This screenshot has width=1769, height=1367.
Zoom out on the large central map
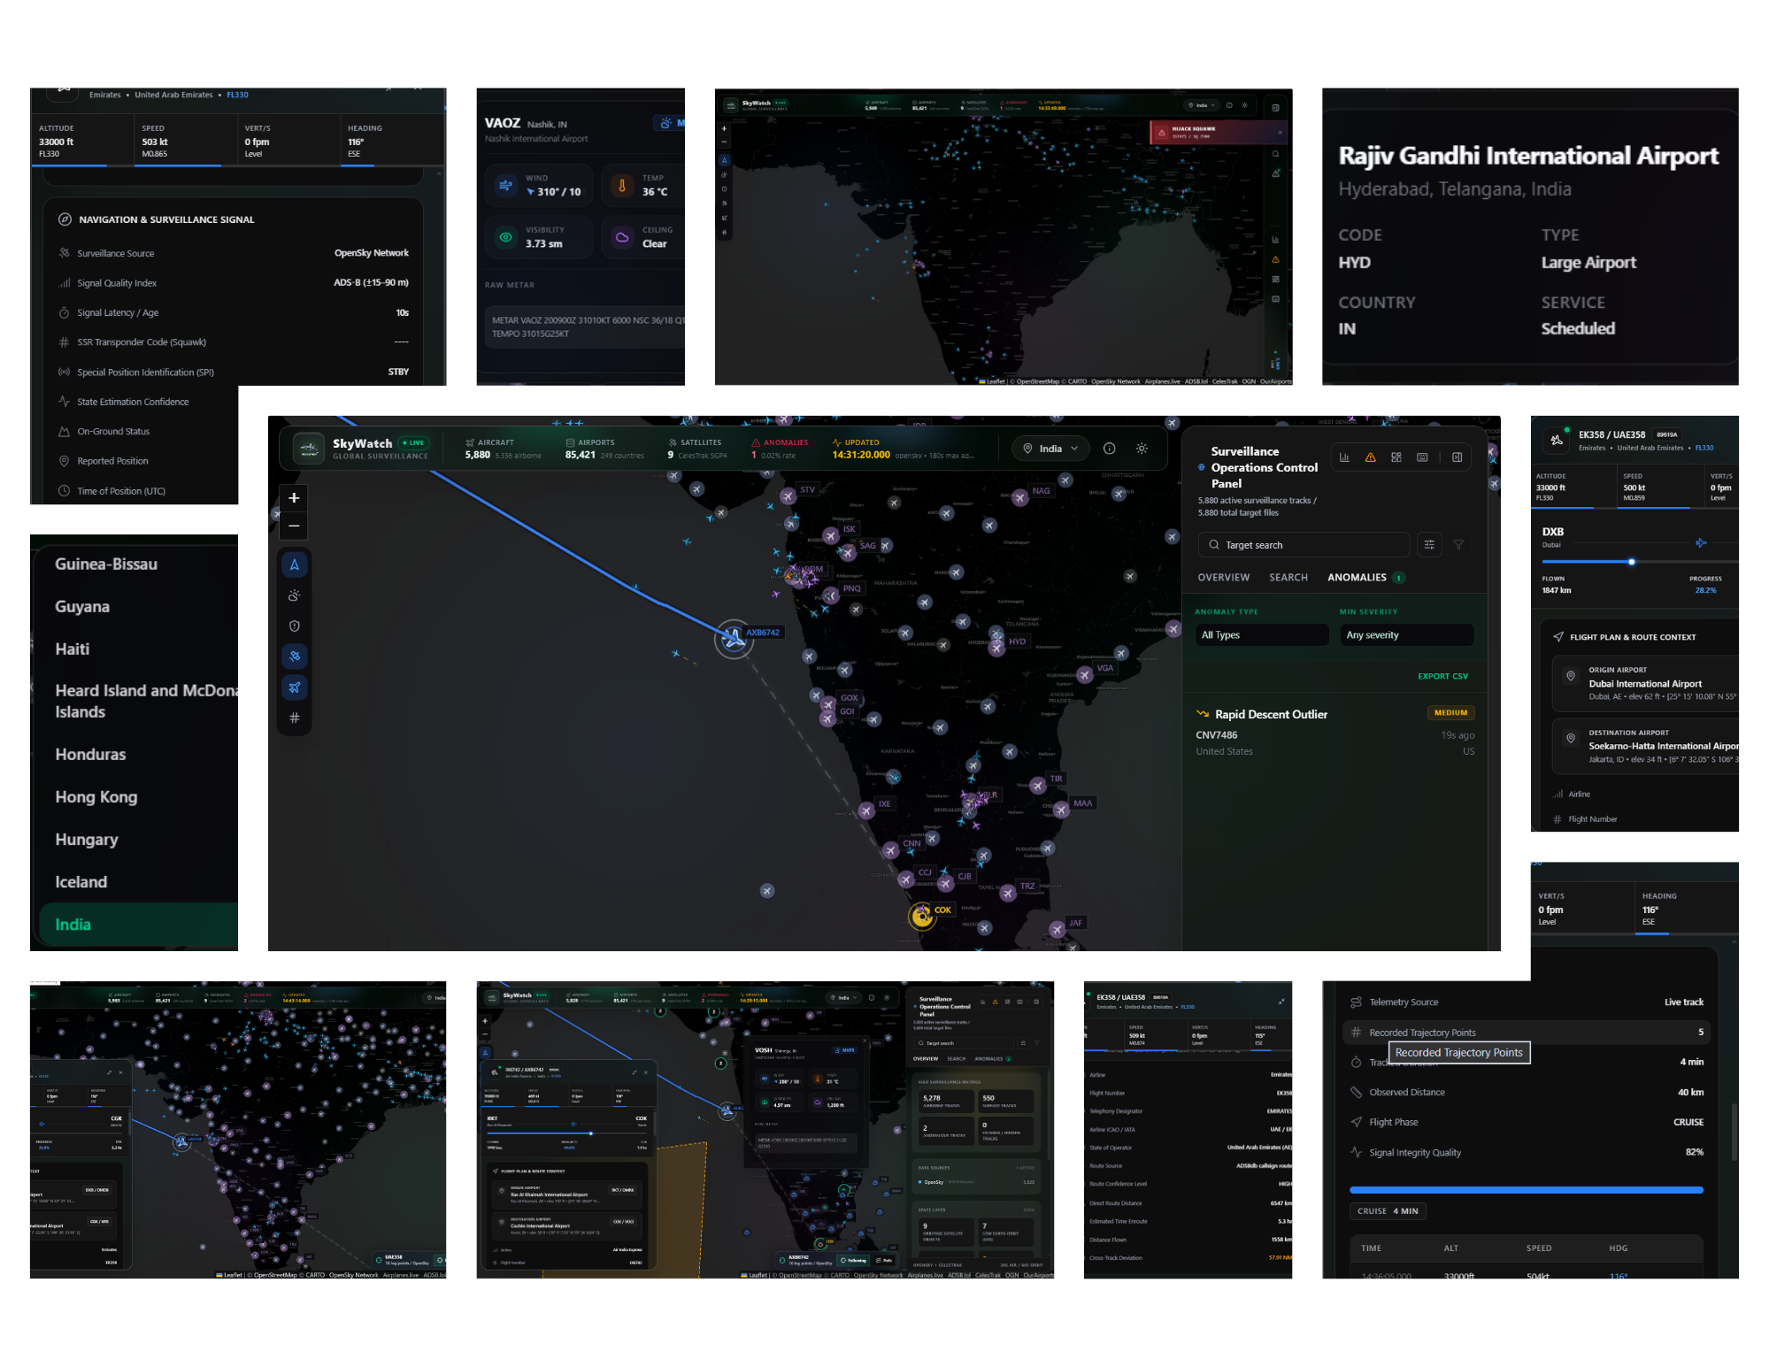[294, 526]
